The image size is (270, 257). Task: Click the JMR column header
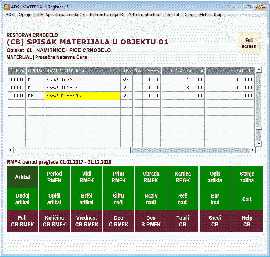[x=127, y=71]
